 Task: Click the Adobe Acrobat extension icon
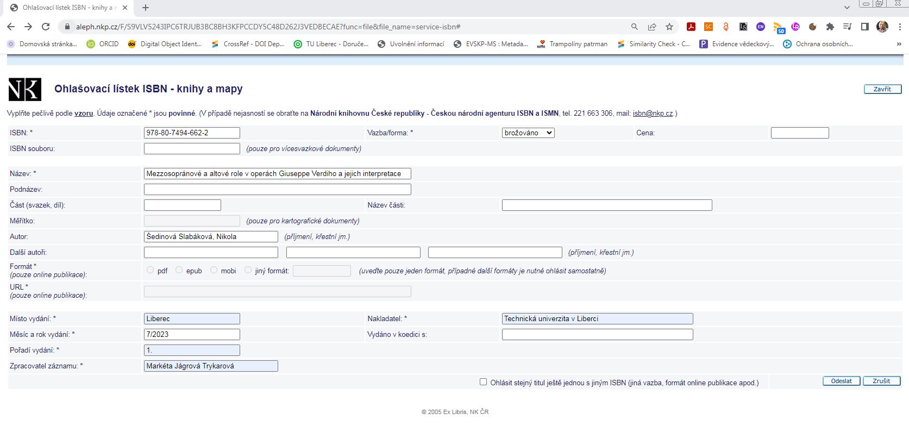(691, 27)
